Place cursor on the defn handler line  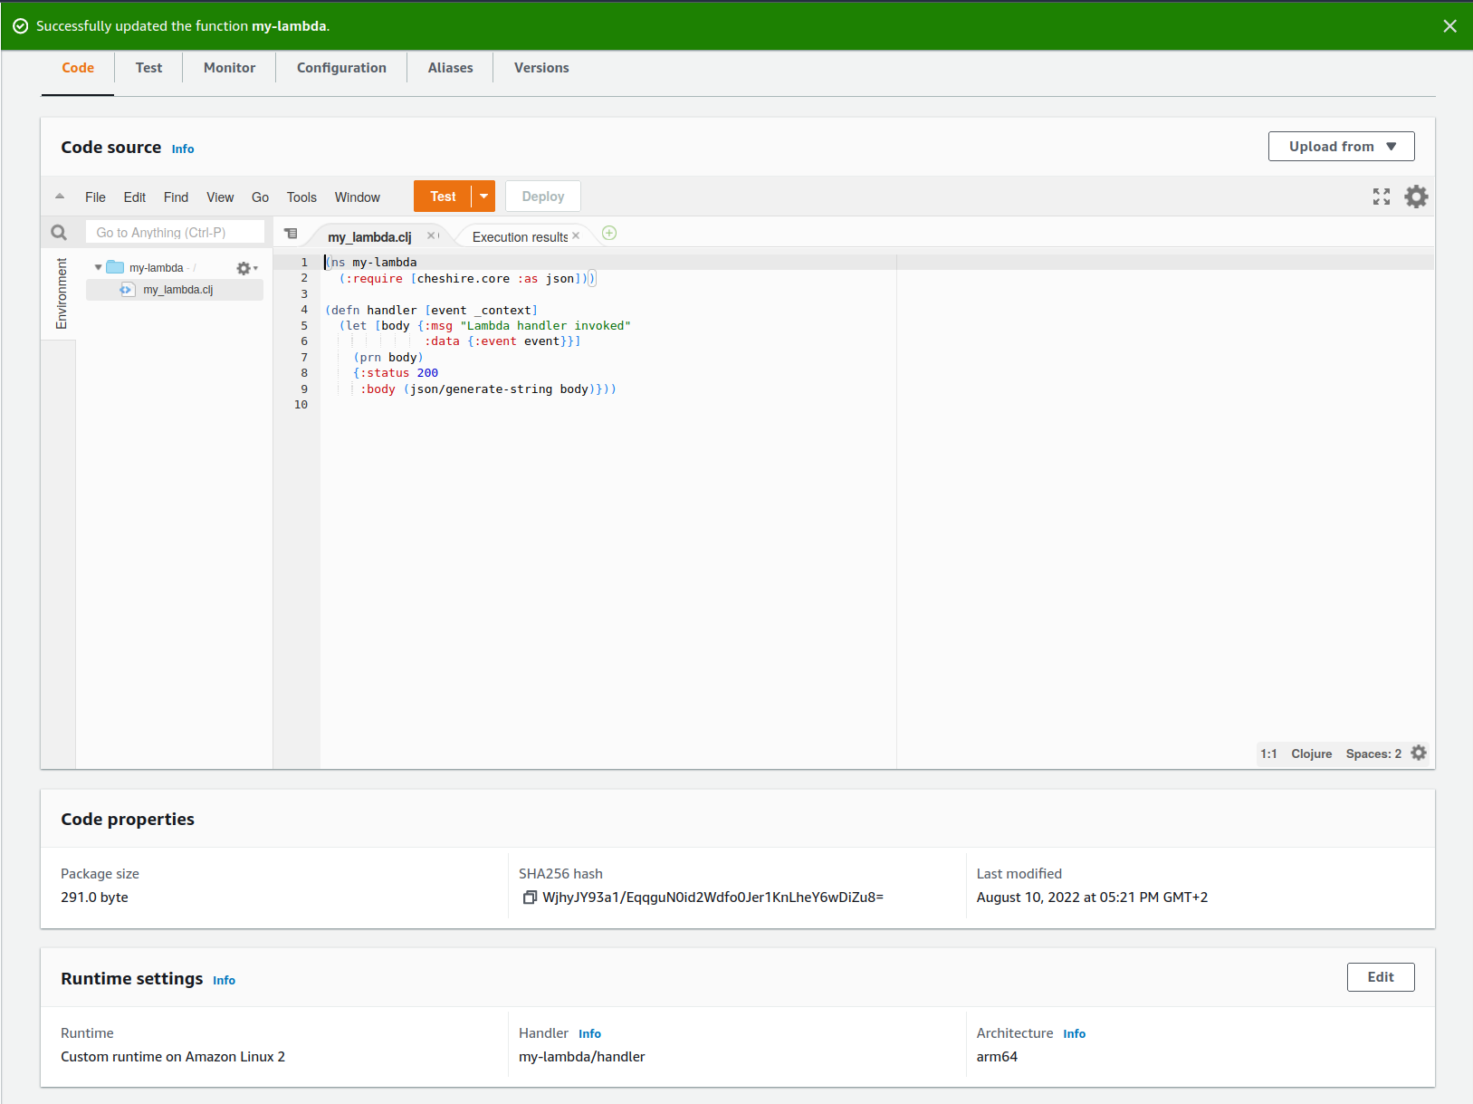coord(431,310)
